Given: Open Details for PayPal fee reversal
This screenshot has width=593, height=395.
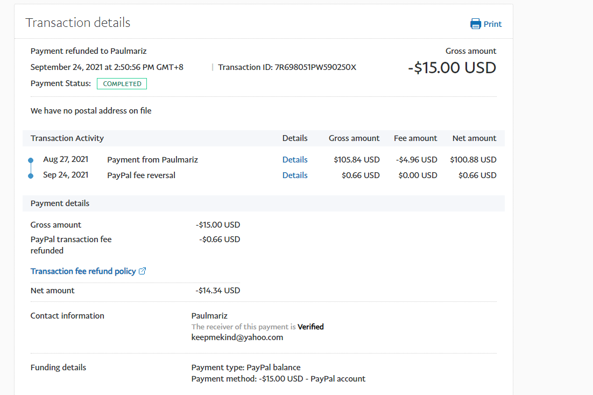Looking at the screenshot, I should point(295,175).
